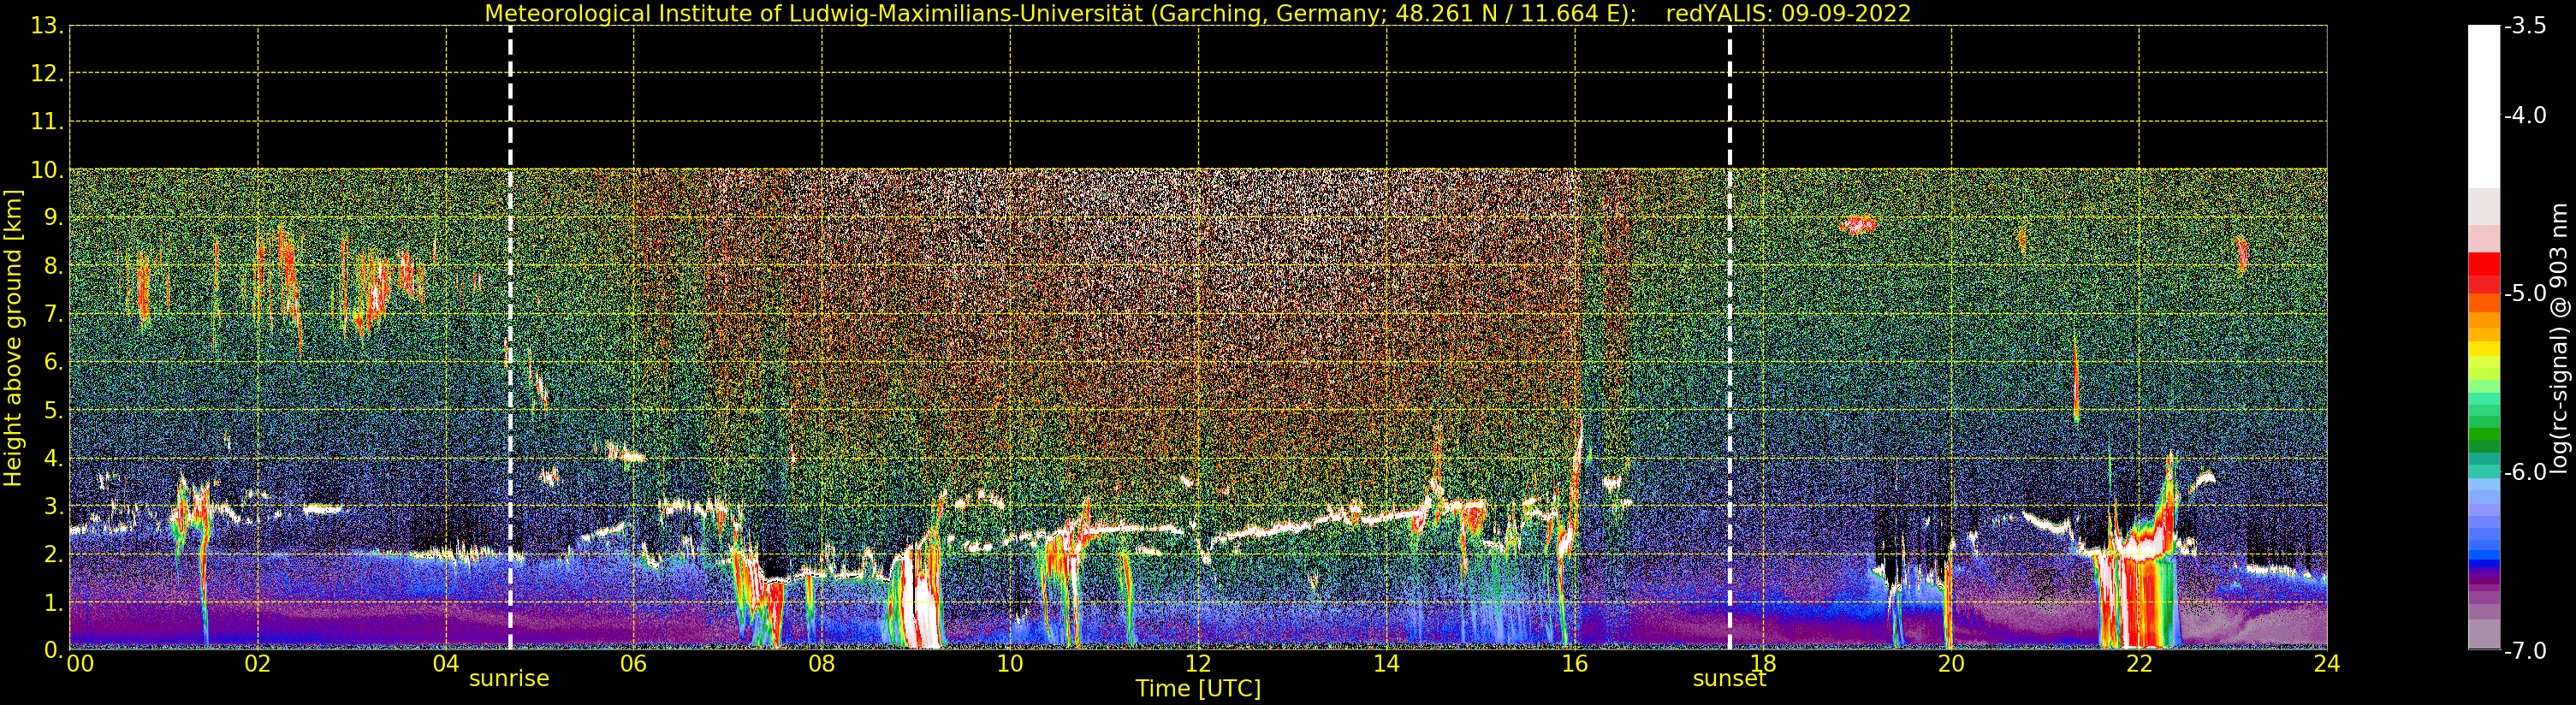Click the 5 km height tick label
Image resolution: width=2576 pixels, height=705 pixels.
point(53,410)
